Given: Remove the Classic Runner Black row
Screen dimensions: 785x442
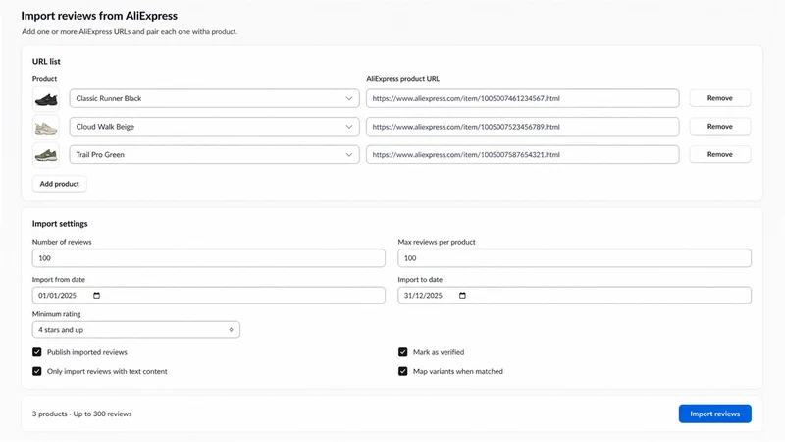Looking at the screenshot, I should (x=720, y=98).
